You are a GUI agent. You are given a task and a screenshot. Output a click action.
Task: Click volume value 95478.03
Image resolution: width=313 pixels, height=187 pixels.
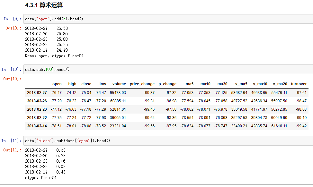click(118, 93)
